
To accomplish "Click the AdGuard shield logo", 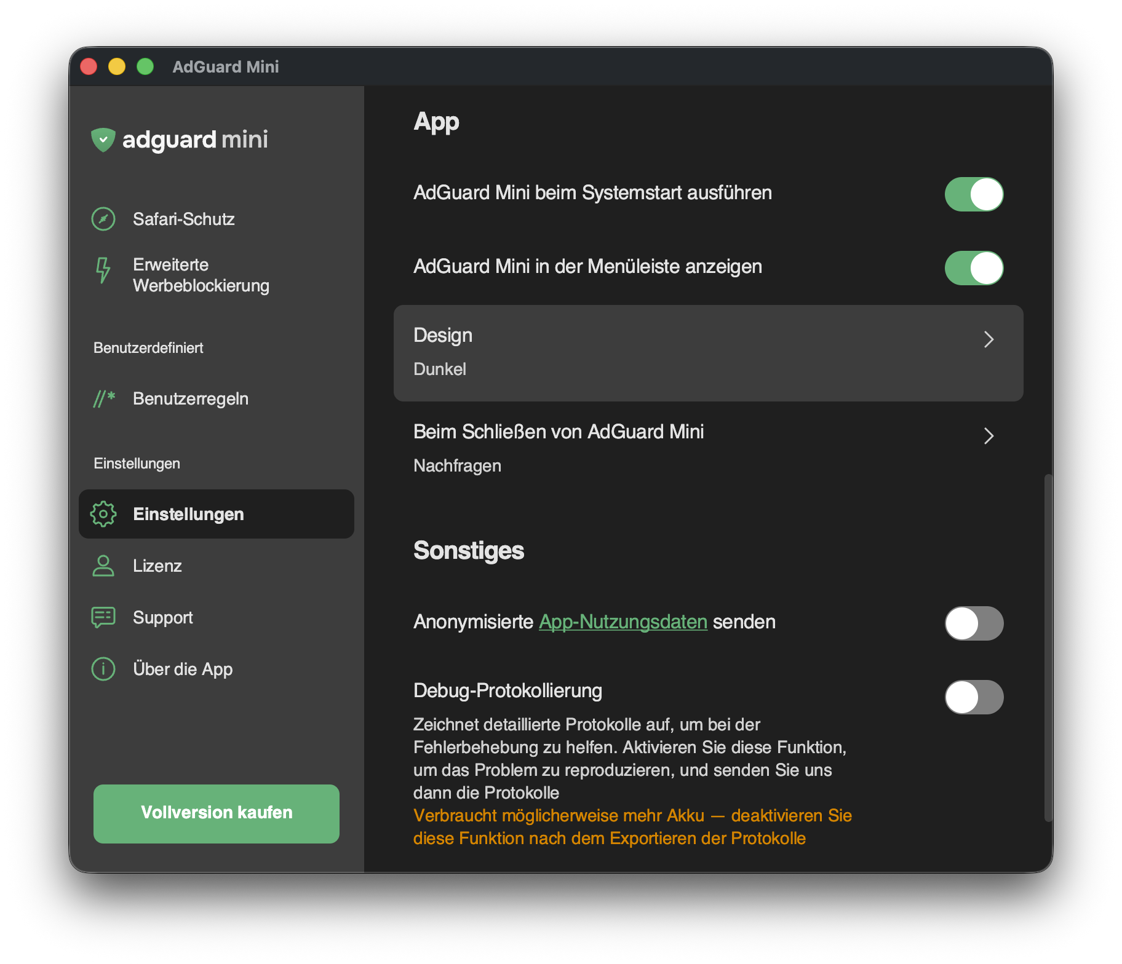I will pyautogui.click(x=103, y=140).
